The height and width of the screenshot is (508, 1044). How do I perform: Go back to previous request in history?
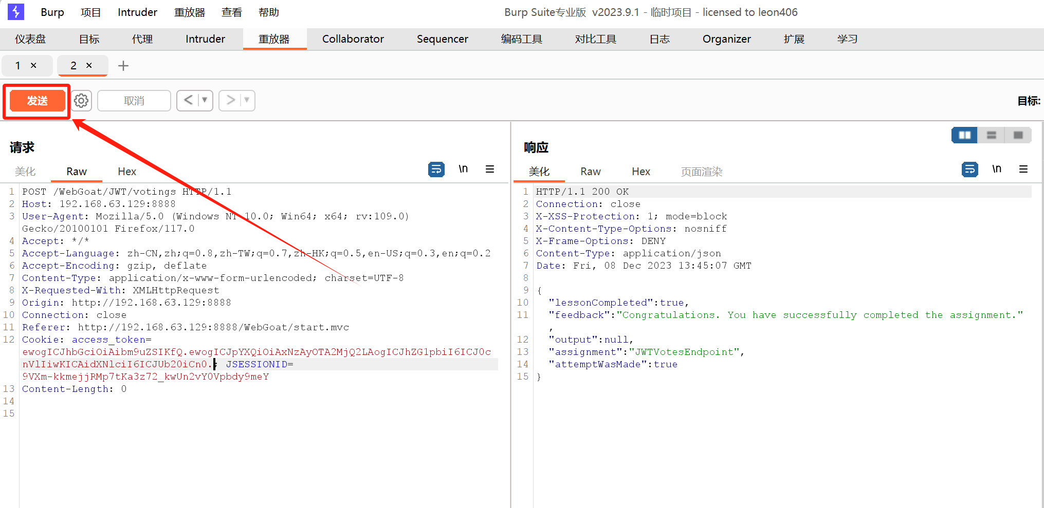point(189,100)
